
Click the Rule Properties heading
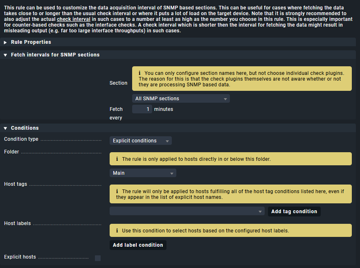pyautogui.click(x=31, y=42)
